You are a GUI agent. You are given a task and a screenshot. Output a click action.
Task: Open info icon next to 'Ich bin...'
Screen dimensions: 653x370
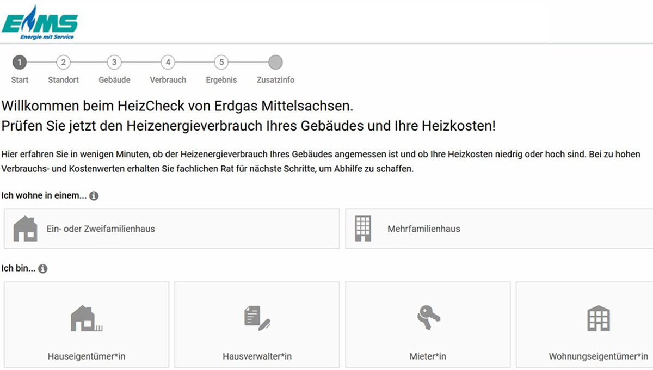click(x=42, y=269)
